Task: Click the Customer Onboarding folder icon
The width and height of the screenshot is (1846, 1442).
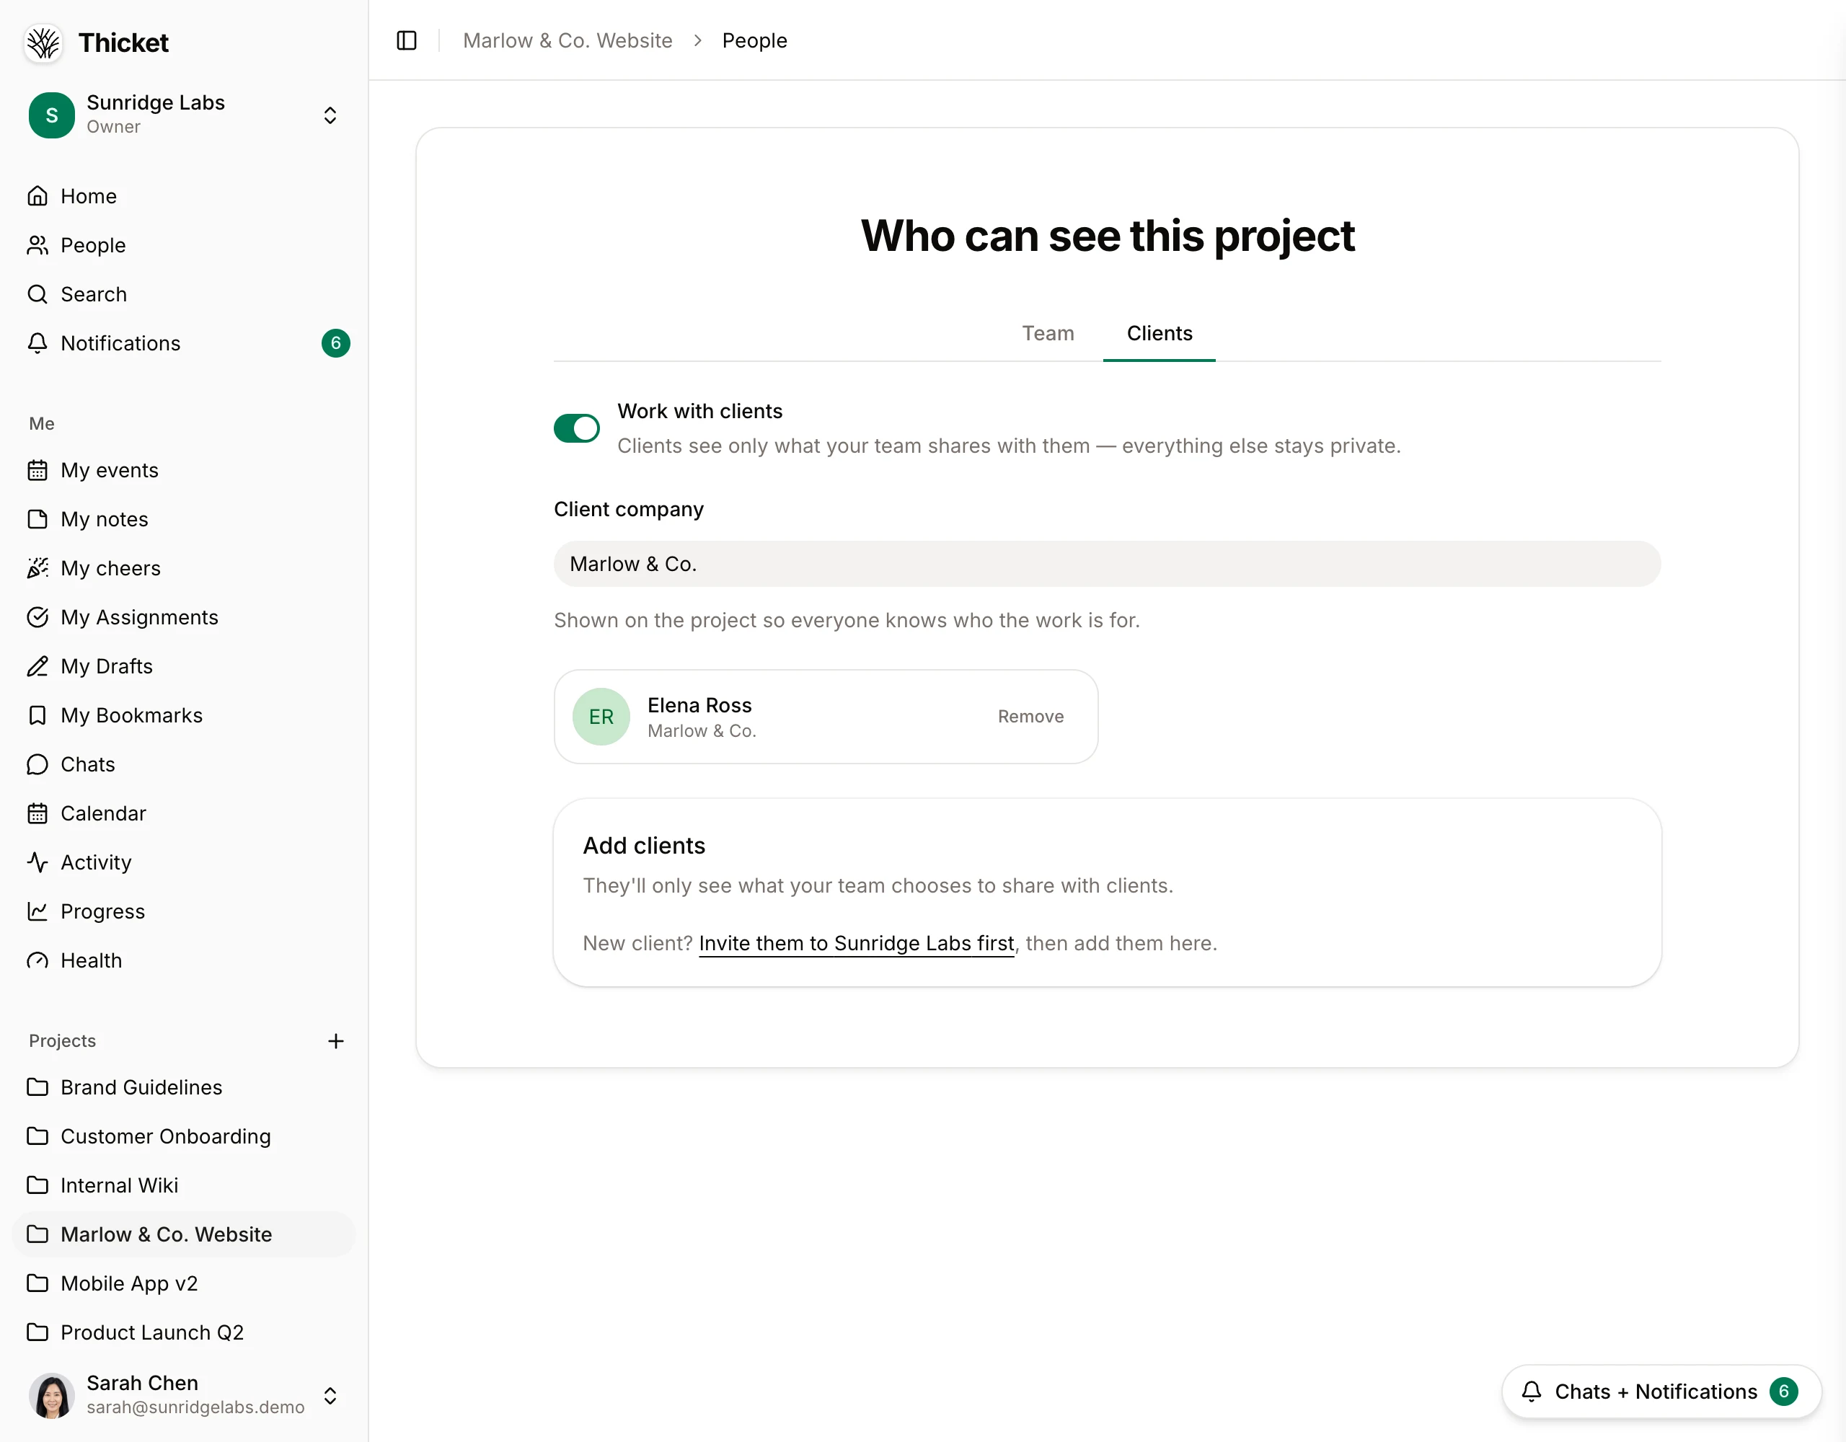Action: pyautogui.click(x=37, y=1136)
